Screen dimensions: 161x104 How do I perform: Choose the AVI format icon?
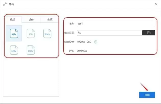point(31,33)
